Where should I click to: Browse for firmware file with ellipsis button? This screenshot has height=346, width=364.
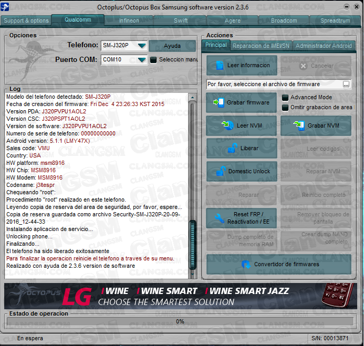tap(346, 84)
